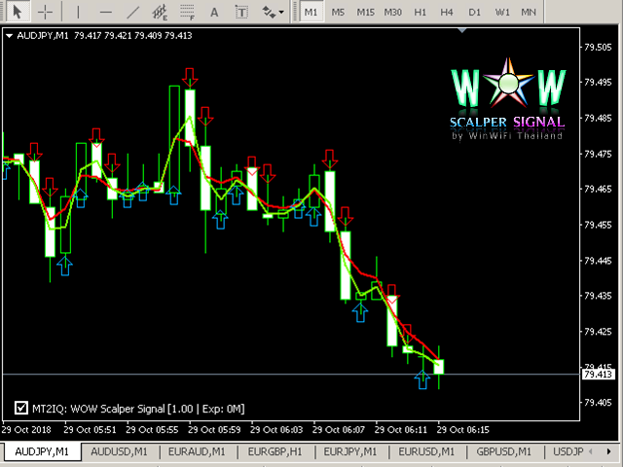Draw a vertical line tool
Screen dimensions: 623x467
coord(78,12)
